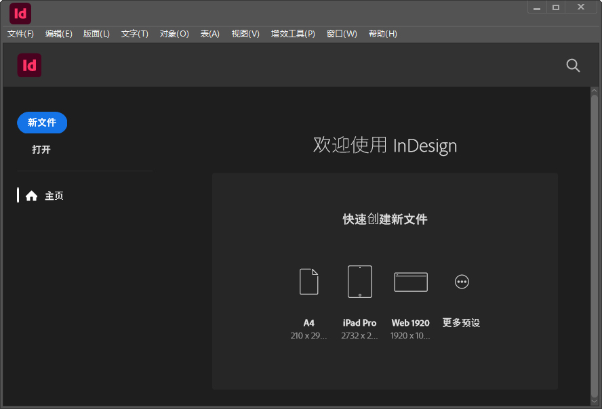Image resolution: width=602 pixels, height=409 pixels.
Task: Click the search magnifier icon
Action: pyautogui.click(x=573, y=66)
